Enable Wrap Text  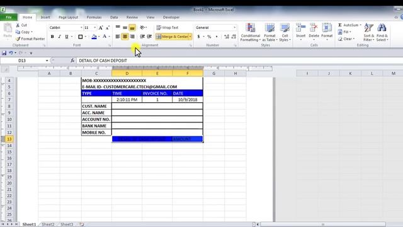click(167, 28)
